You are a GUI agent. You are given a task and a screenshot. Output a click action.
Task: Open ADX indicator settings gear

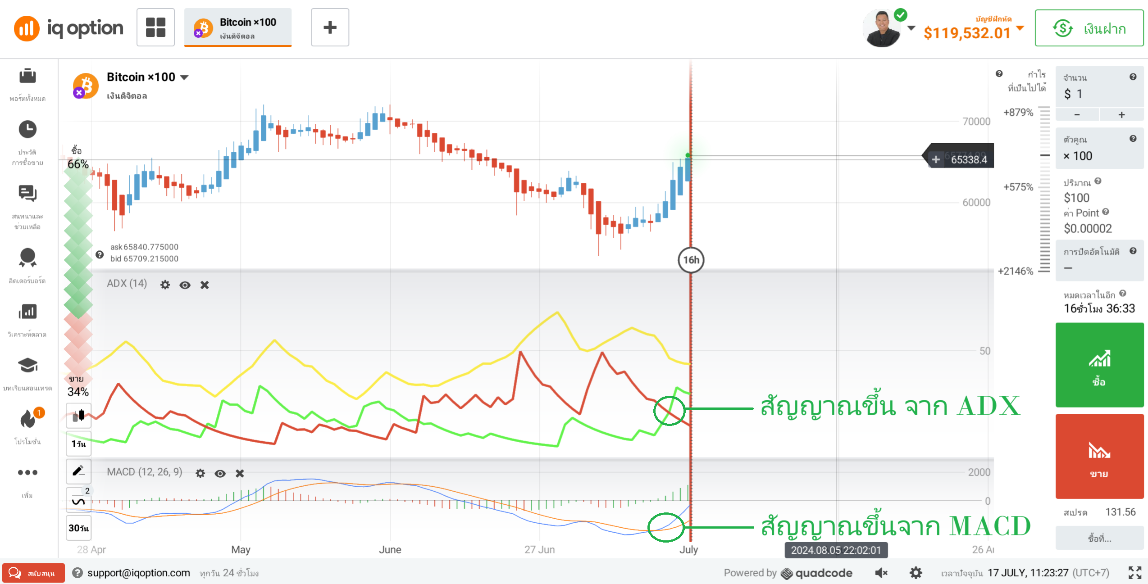[x=165, y=285]
